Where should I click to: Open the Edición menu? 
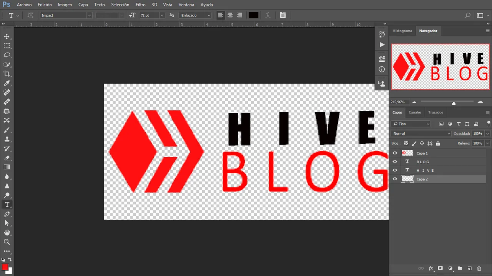(x=45, y=5)
